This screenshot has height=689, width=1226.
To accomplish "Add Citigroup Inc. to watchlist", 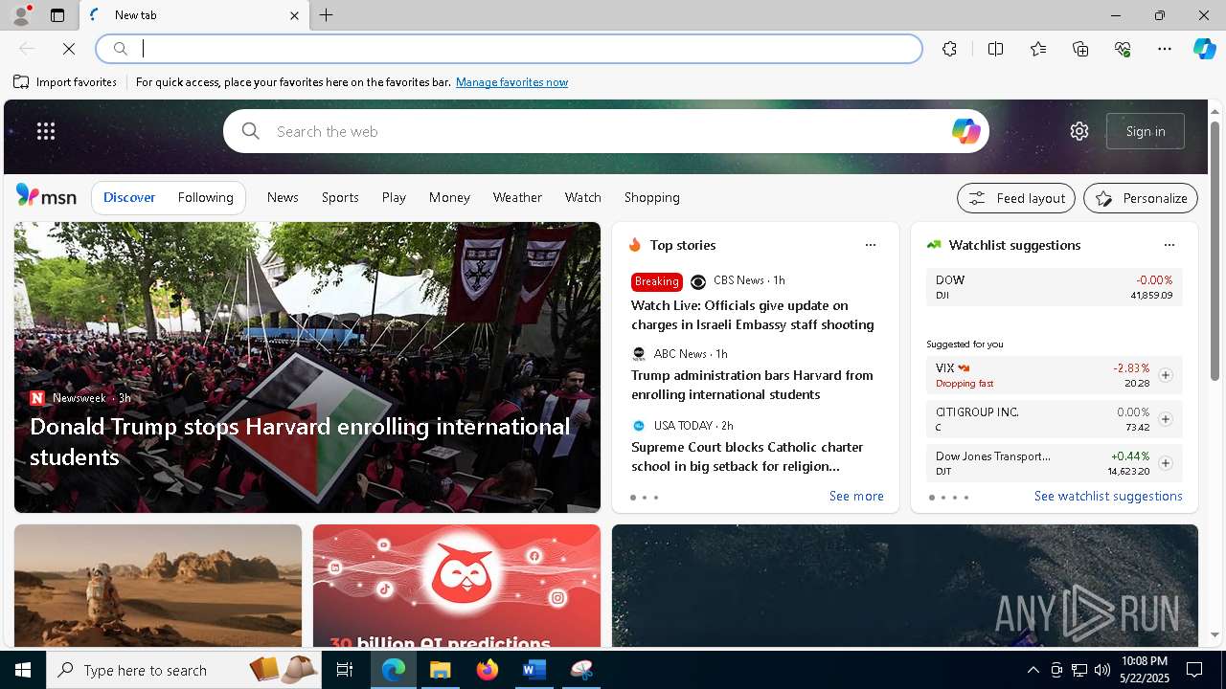I will [1166, 419].
